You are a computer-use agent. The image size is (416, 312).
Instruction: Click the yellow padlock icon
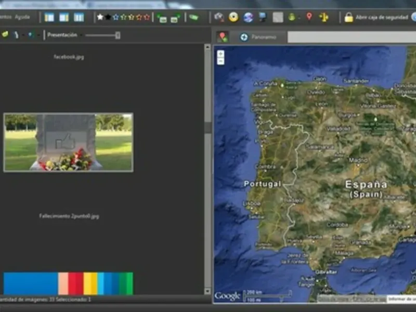[x=348, y=18]
